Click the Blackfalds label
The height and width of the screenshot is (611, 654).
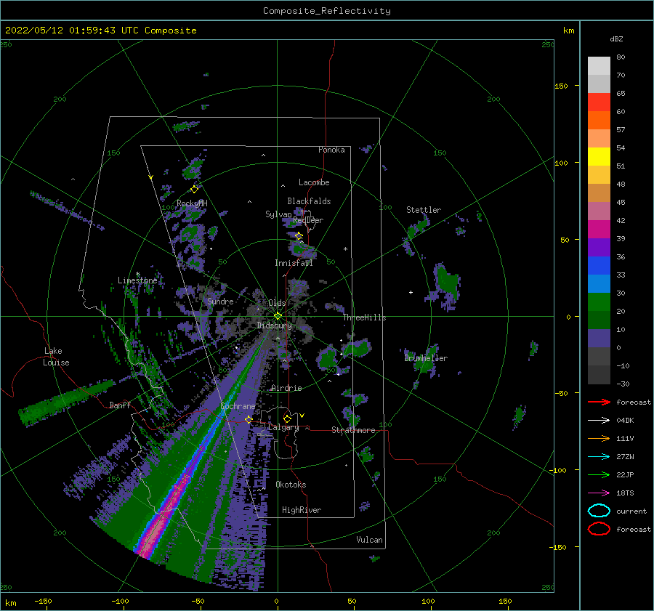coord(309,201)
